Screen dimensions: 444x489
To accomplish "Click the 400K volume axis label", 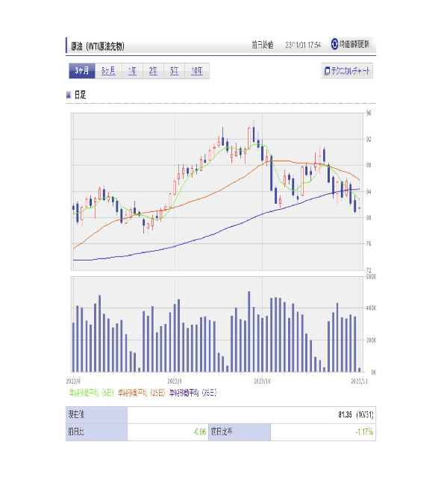I will coord(371,308).
